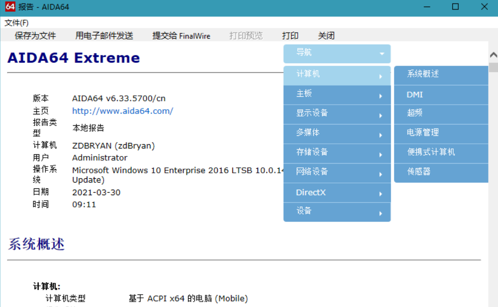Image resolution: width=498 pixels, height=307 pixels.
Task: Go to 电源管理 section
Action: pos(441,134)
